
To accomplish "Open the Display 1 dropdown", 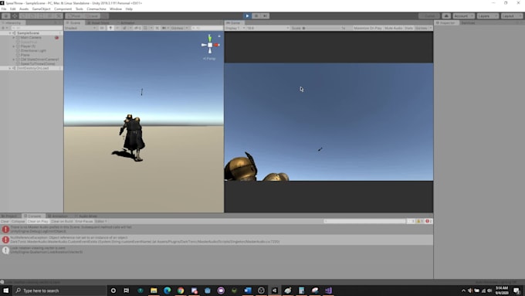I will click(x=235, y=28).
